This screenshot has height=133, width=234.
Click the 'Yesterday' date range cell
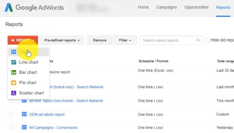tap(224, 128)
